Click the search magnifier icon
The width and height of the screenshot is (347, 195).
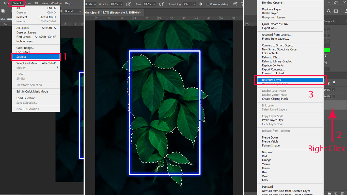pyautogui.click(x=329, y=11)
